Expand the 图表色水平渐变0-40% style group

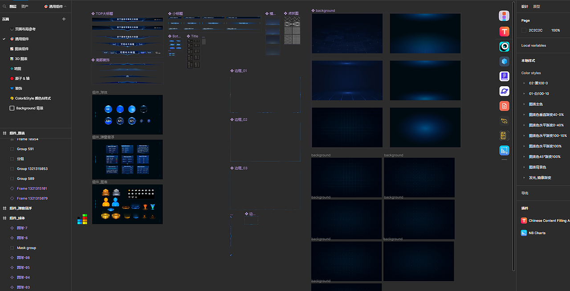tap(524, 125)
